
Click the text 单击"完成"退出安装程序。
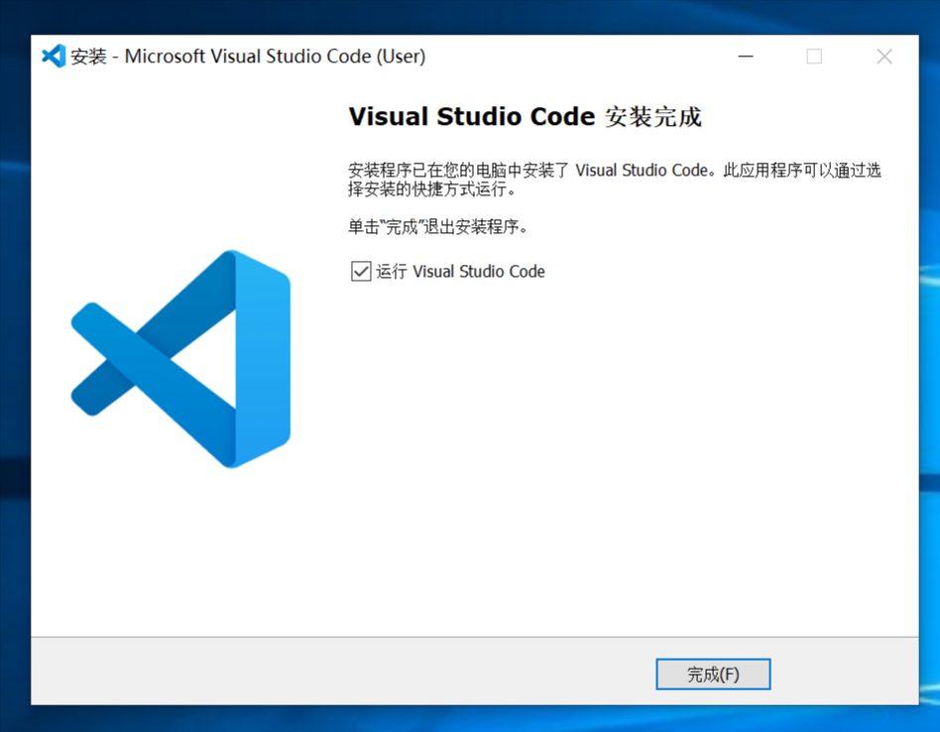tap(438, 226)
